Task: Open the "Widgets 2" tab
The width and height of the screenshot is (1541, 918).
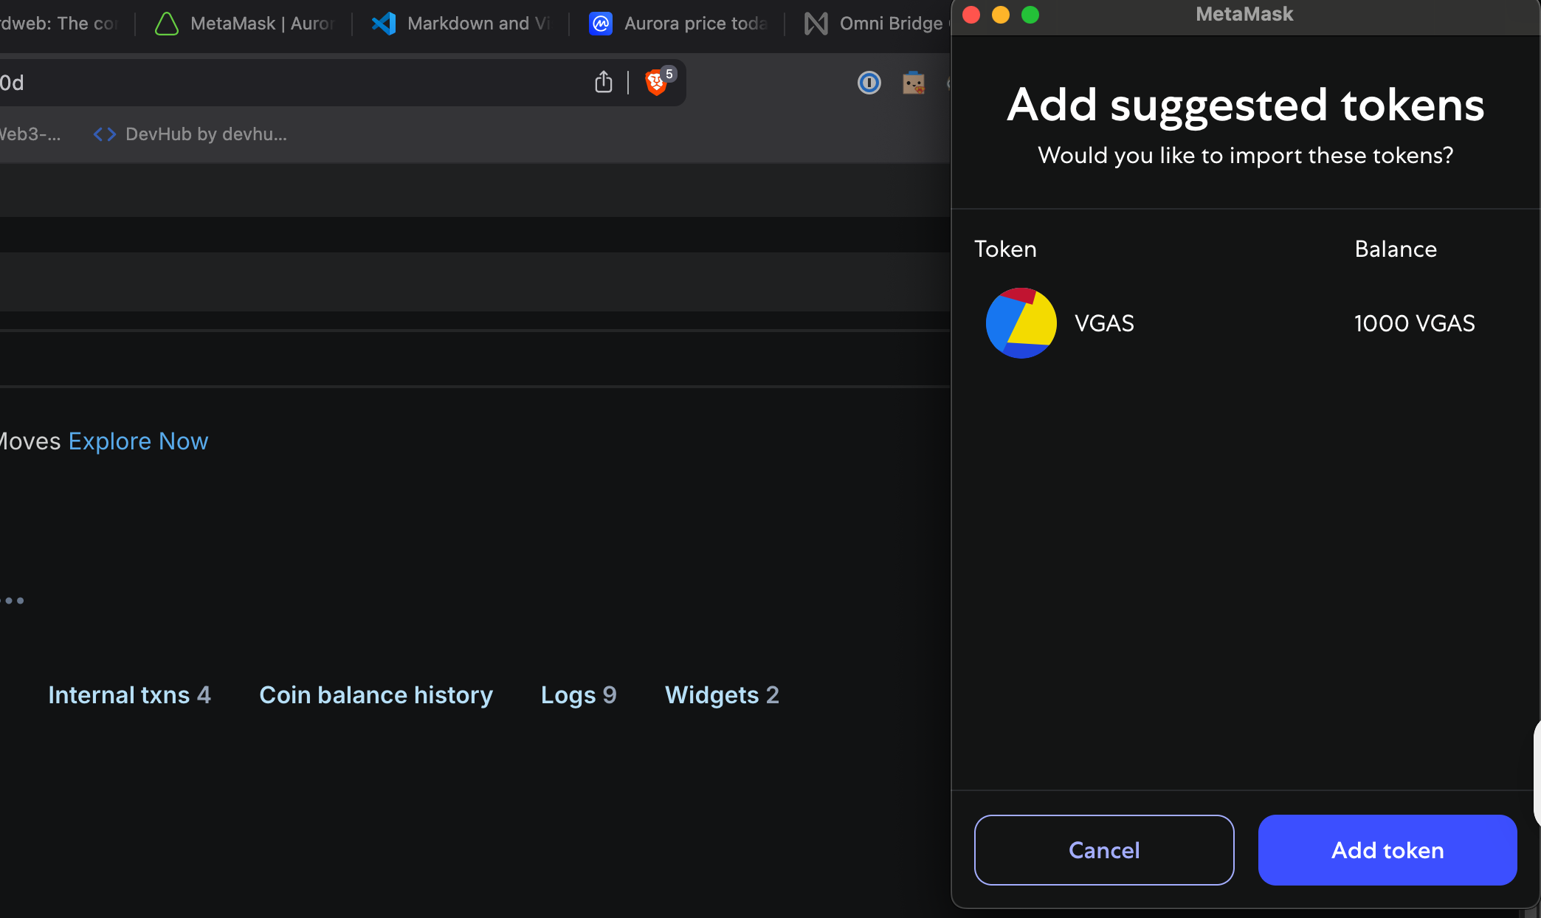Action: coord(721,694)
